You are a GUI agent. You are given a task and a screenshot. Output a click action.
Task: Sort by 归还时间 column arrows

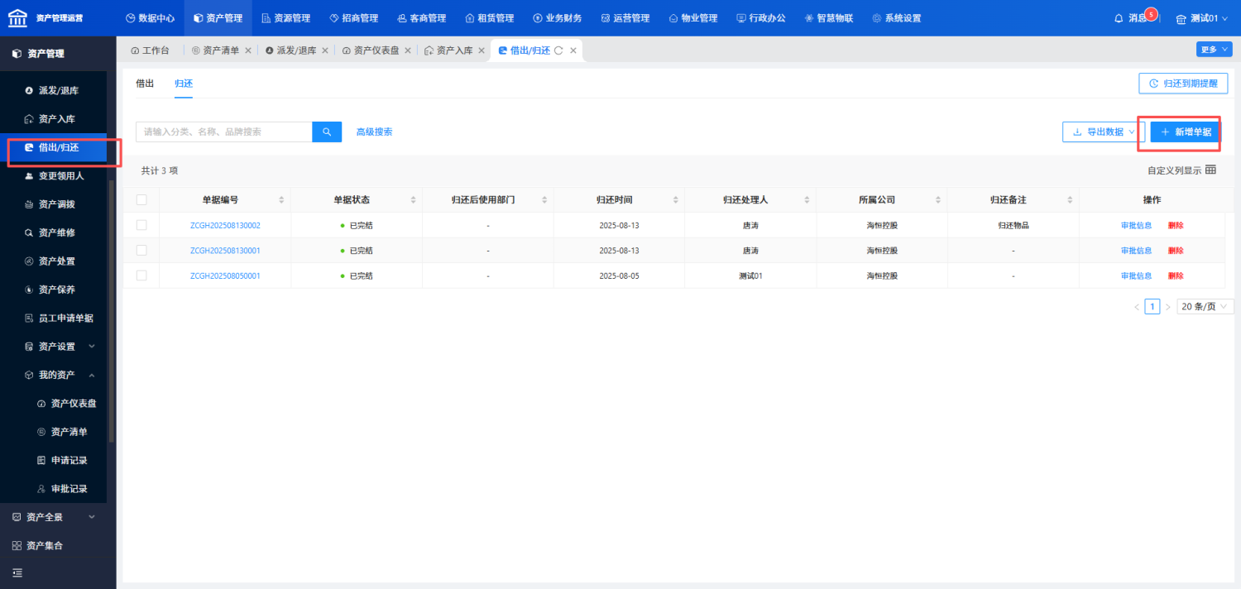tap(676, 200)
